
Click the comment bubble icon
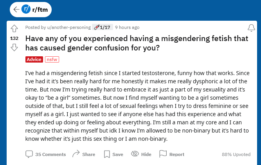click(x=29, y=154)
